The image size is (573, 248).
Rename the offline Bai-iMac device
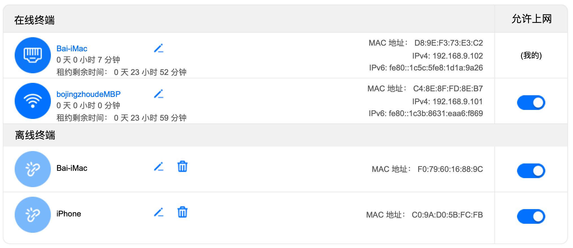159,167
